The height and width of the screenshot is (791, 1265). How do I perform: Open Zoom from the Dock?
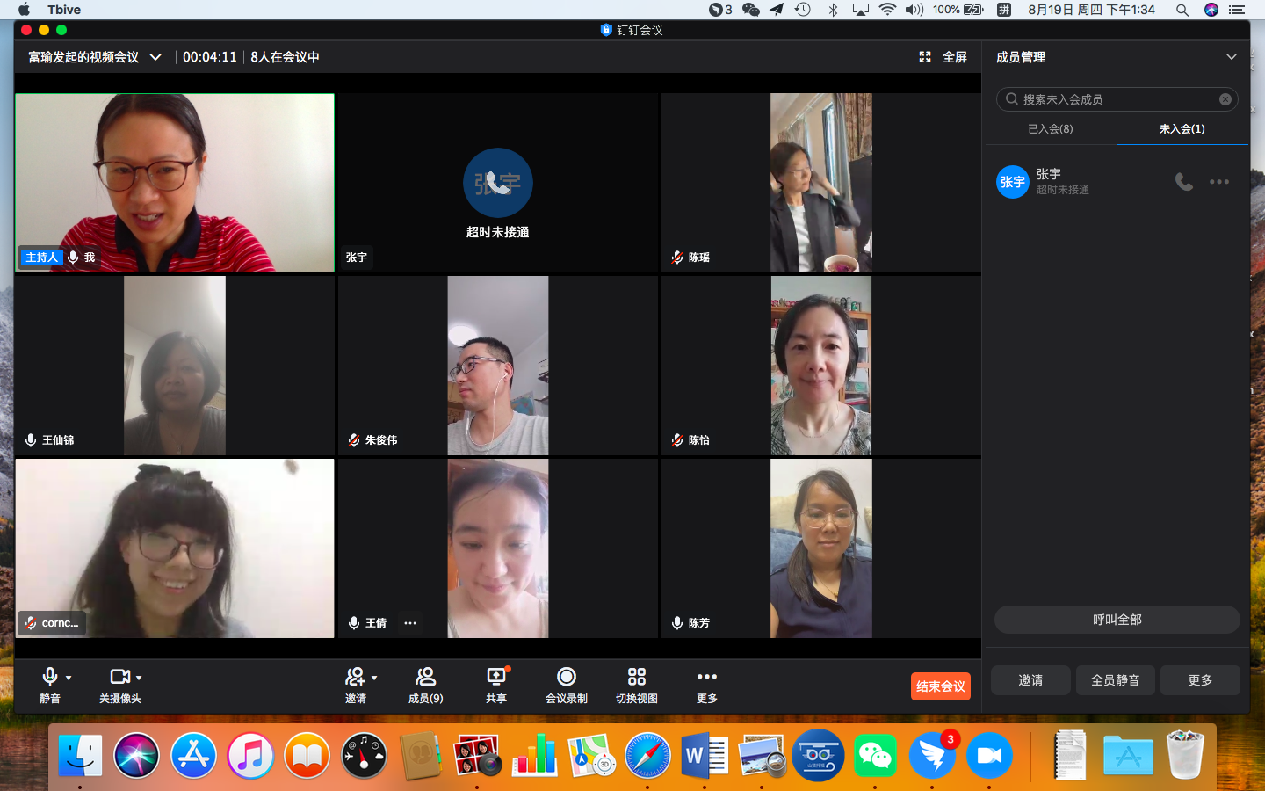(x=989, y=755)
